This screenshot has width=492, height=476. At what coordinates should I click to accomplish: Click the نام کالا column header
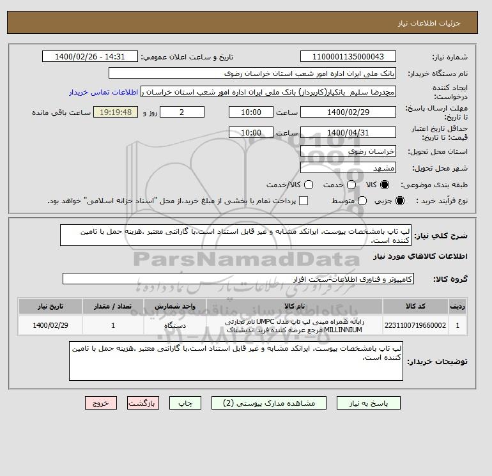[x=295, y=306]
